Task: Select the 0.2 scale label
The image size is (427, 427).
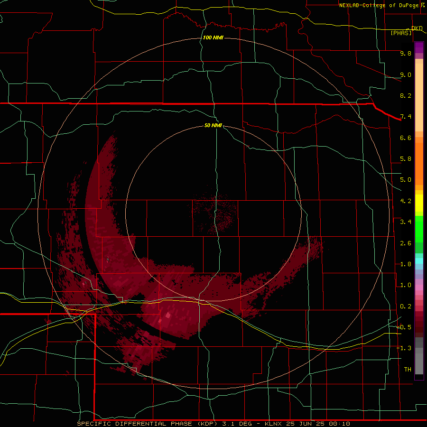Action: coord(406,306)
